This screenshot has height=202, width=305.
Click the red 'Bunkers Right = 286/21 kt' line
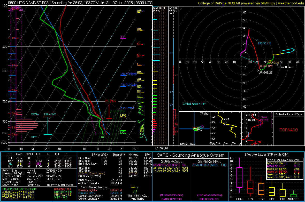100,190
